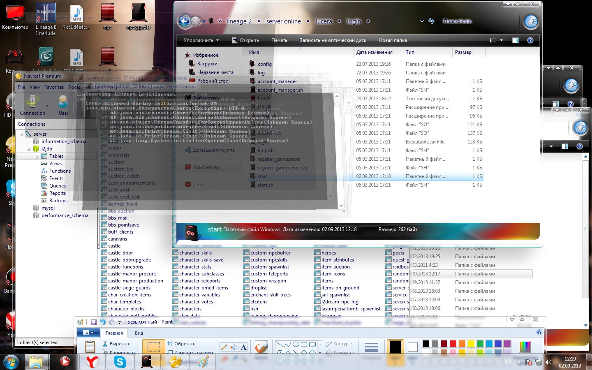Click Открыть in the Explorer toolbar
The height and width of the screenshot is (370, 592).
(x=245, y=40)
